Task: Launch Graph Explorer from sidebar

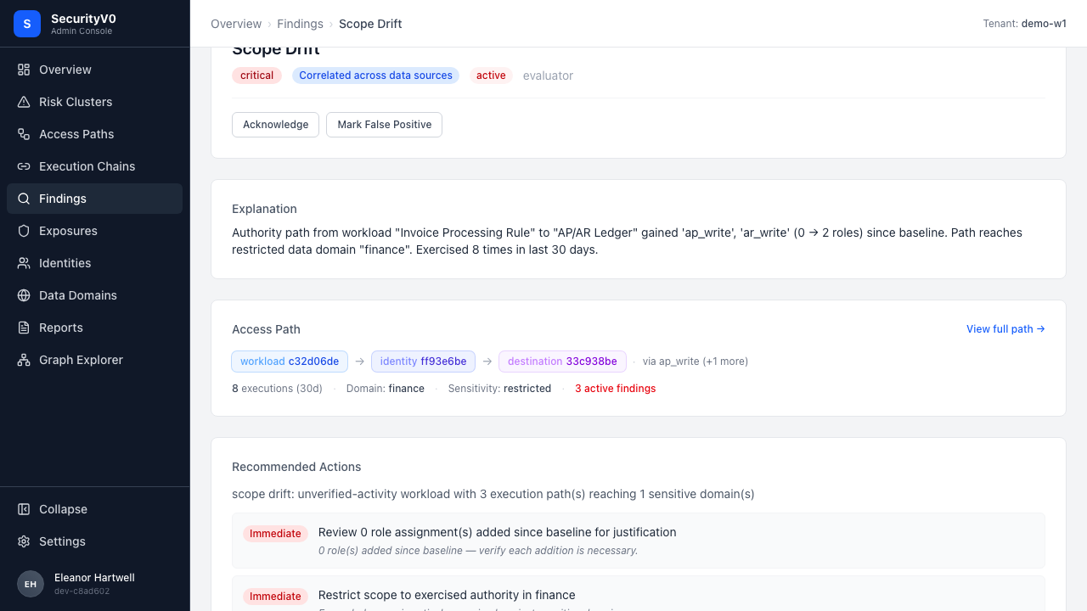Action: (x=94, y=360)
